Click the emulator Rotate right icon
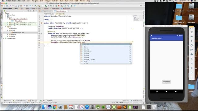This screenshot has height=111, width=198. click(192, 50)
